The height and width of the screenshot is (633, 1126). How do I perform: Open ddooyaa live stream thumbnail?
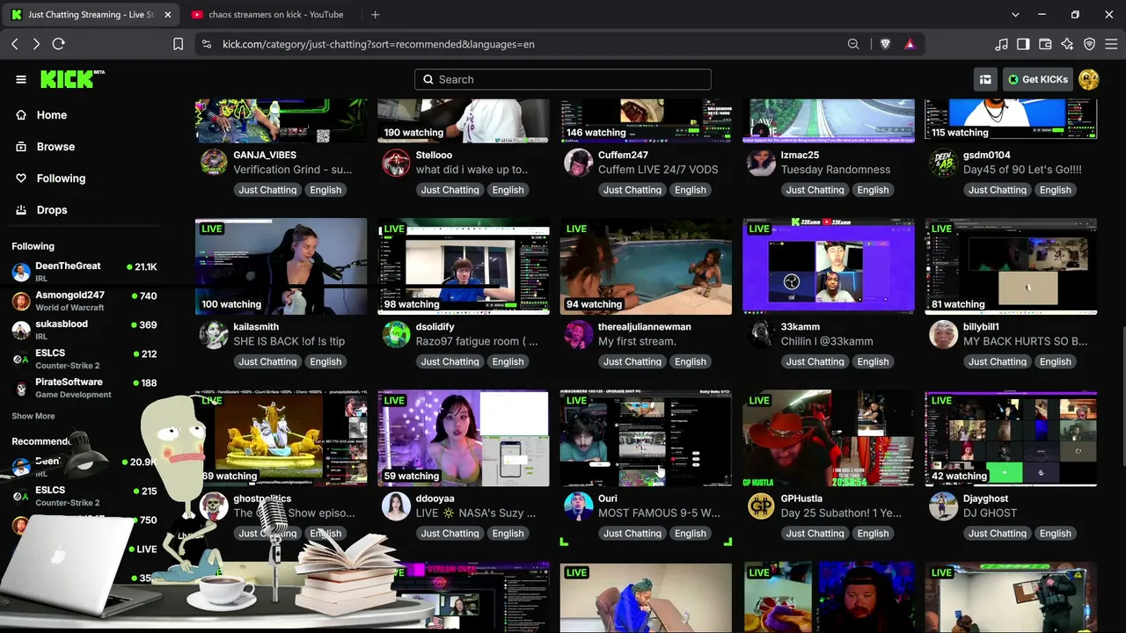coord(464,438)
